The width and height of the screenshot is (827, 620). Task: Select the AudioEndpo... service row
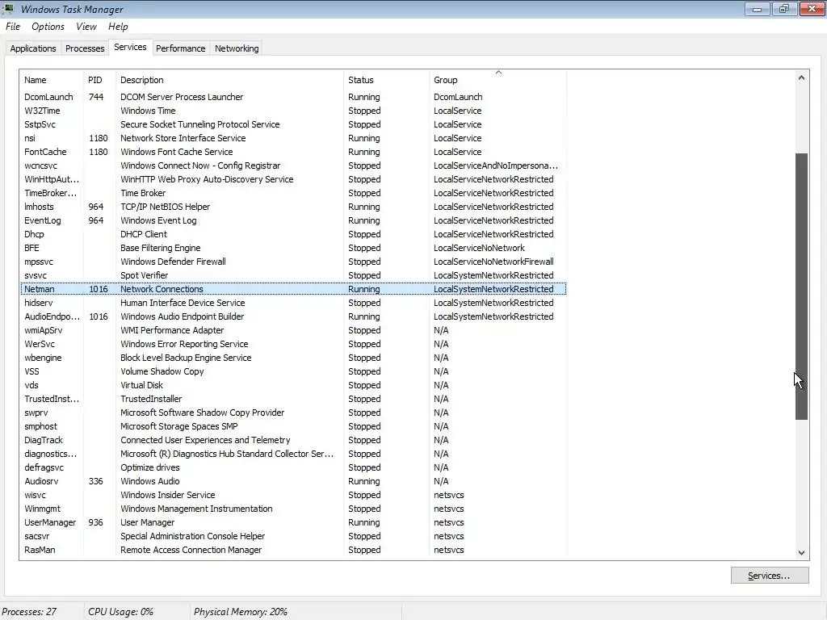[293, 316]
